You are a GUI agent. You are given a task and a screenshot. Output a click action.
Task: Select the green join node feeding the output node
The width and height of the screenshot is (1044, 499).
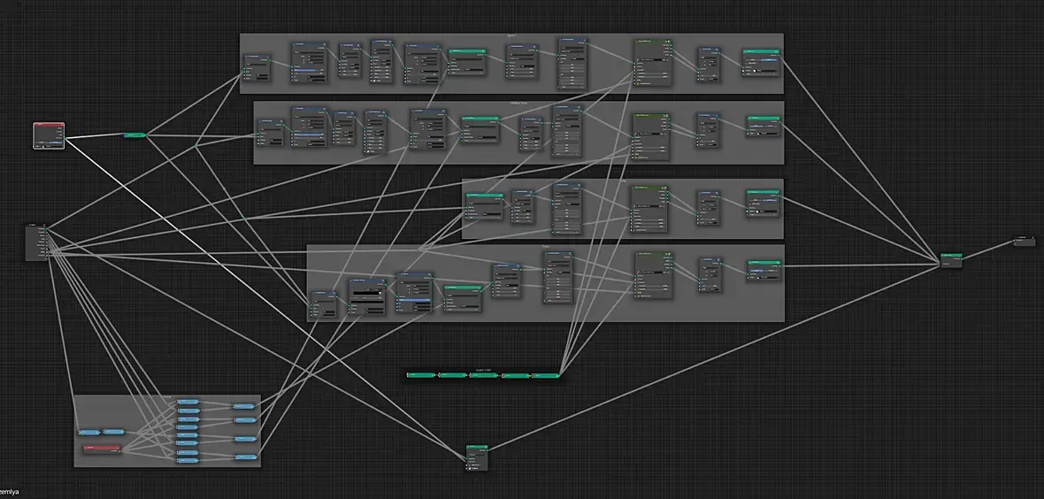[951, 260]
